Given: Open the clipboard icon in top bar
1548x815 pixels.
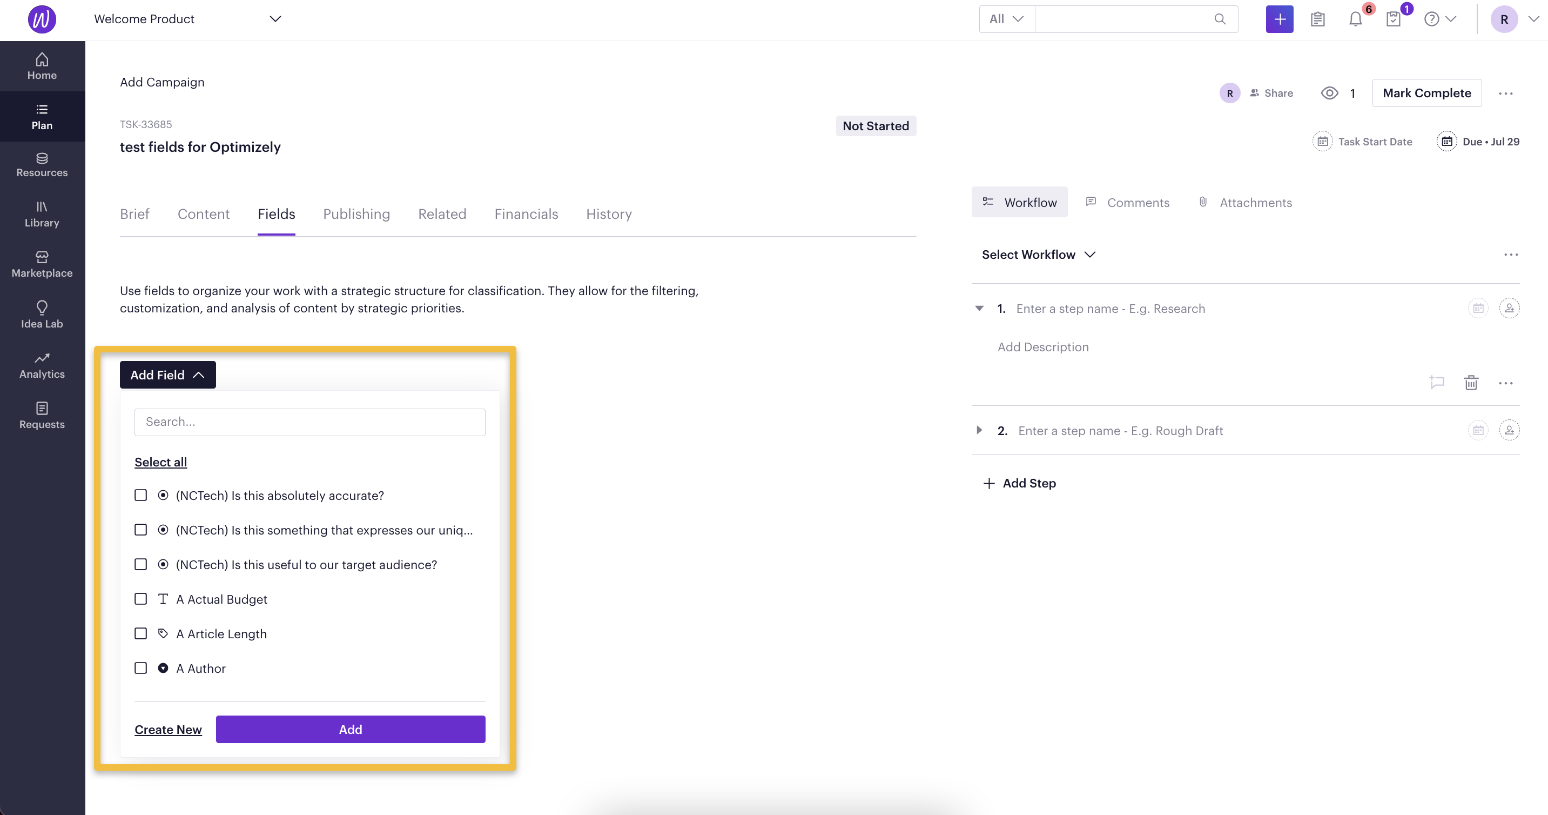Looking at the screenshot, I should pos(1317,19).
